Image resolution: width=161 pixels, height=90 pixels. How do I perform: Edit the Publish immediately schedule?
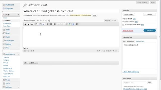[142, 25]
